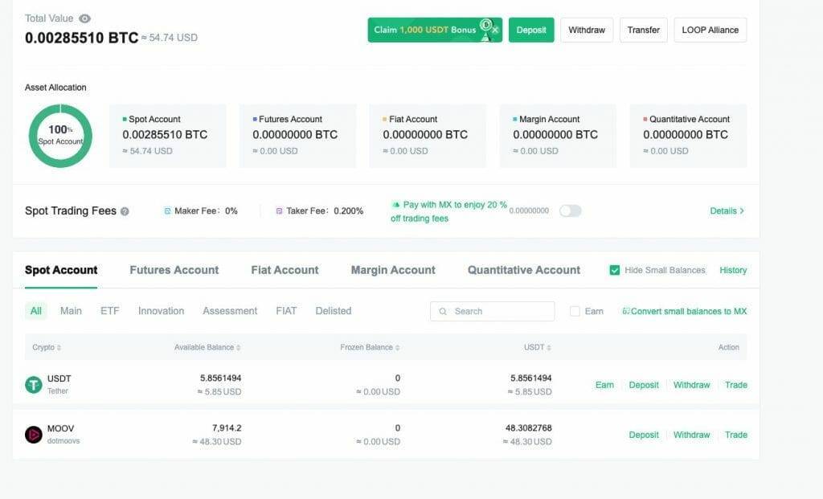Open LOOP Alliance
The width and height of the screenshot is (823, 499).
[x=710, y=30]
